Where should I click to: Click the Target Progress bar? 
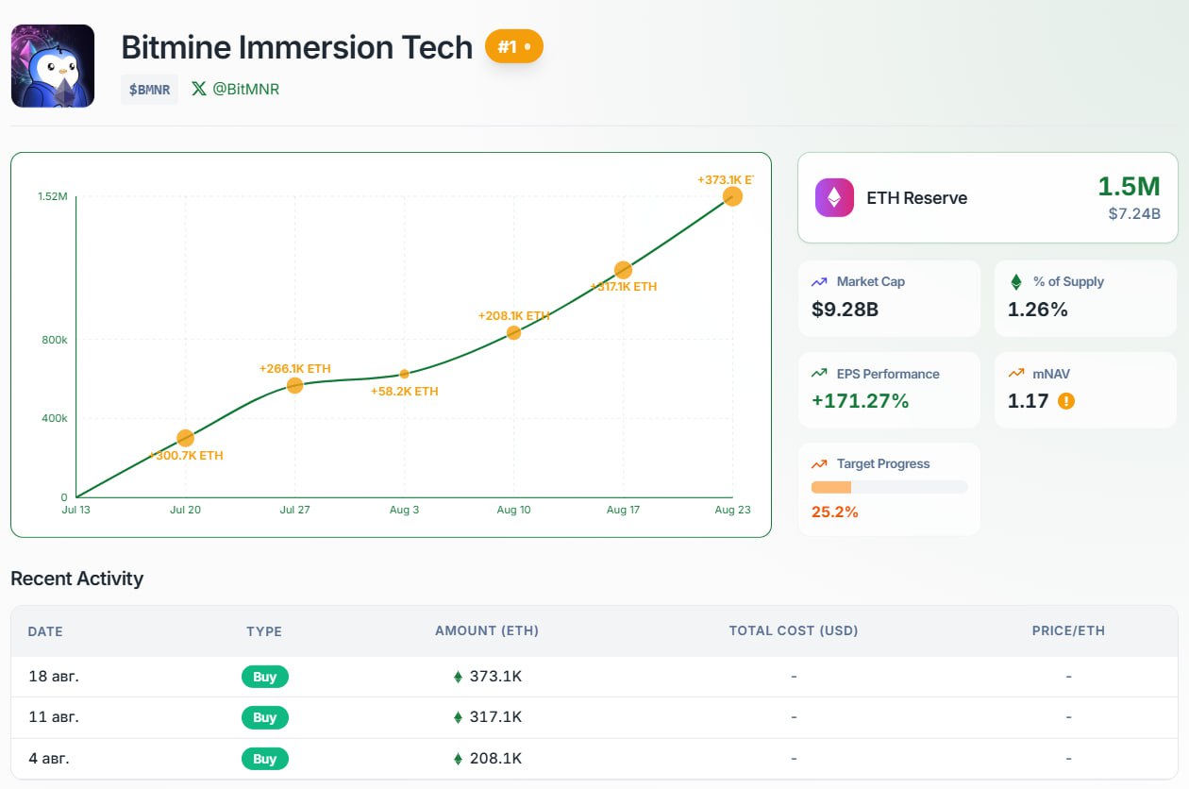(890, 487)
